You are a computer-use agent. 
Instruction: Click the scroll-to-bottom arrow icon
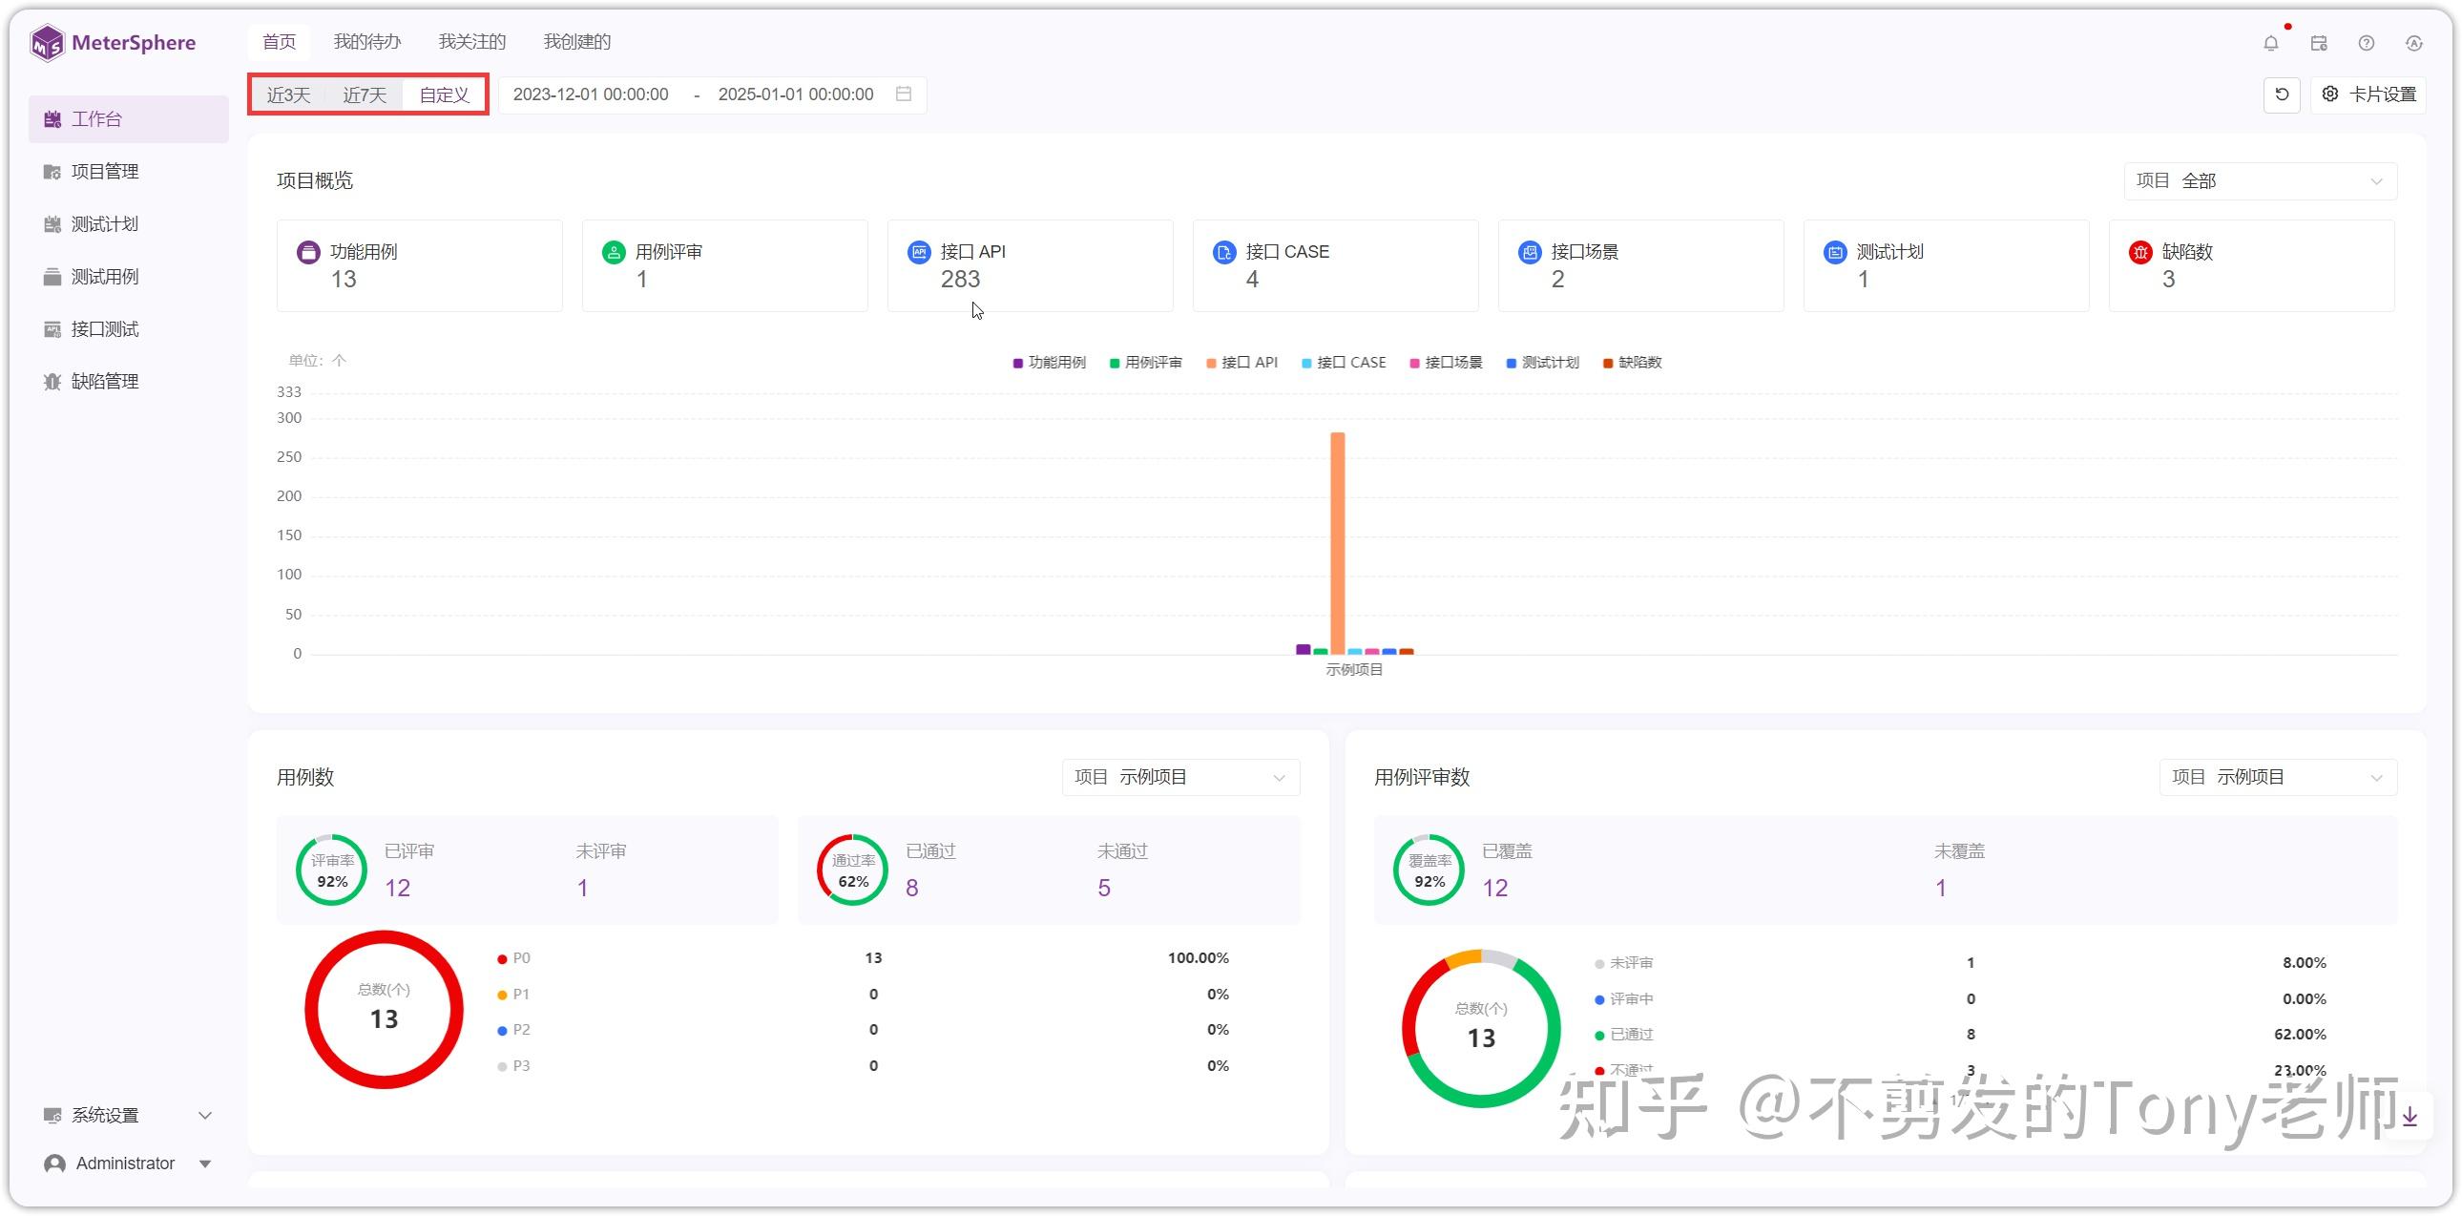[x=2410, y=1116]
